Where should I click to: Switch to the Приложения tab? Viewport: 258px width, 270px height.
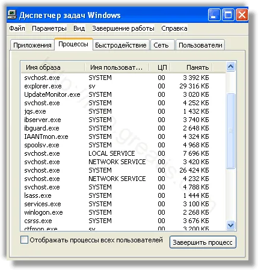tap(32, 45)
